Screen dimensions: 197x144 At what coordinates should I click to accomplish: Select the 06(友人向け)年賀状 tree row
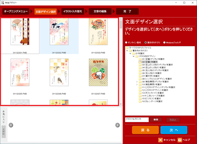point(150,73)
